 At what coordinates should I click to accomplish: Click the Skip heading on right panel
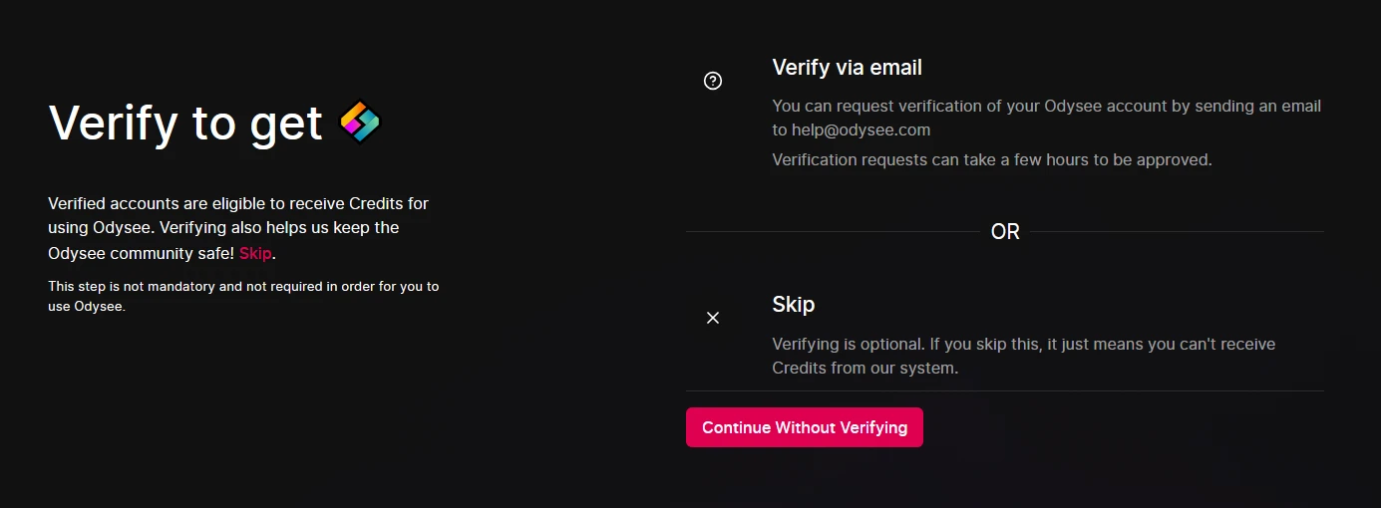pyautogui.click(x=794, y=304)
